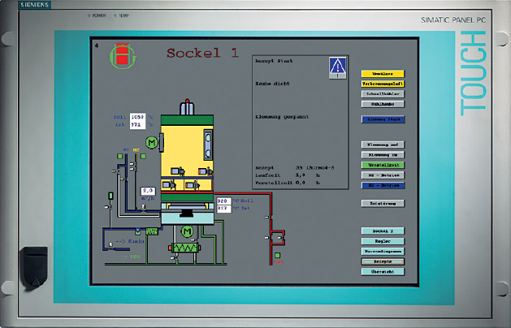Click the 920 °C Soll setpoint field

[x=225, y=200]
